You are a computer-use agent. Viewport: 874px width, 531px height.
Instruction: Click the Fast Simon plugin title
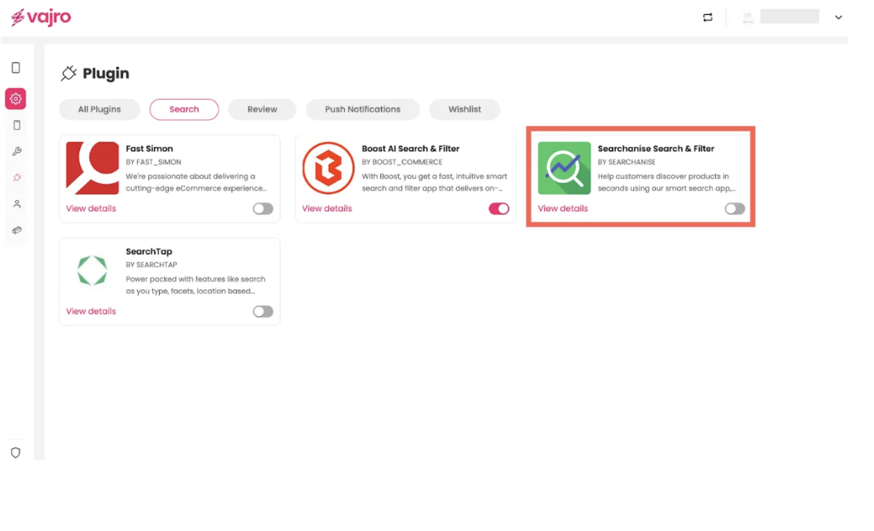(150, 149)
